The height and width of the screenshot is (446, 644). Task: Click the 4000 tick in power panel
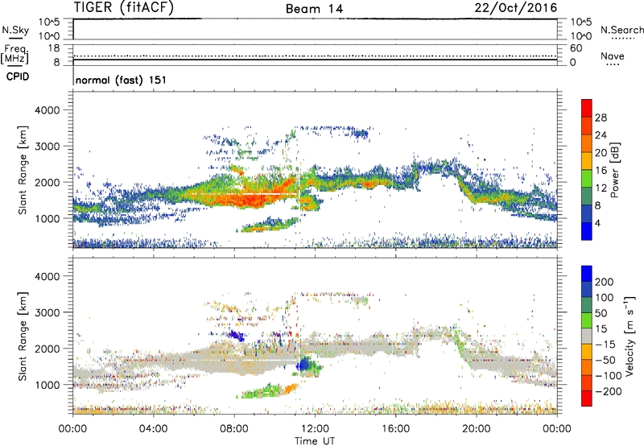click(x=47, y=110)
